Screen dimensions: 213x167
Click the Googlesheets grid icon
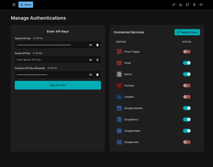119,131
